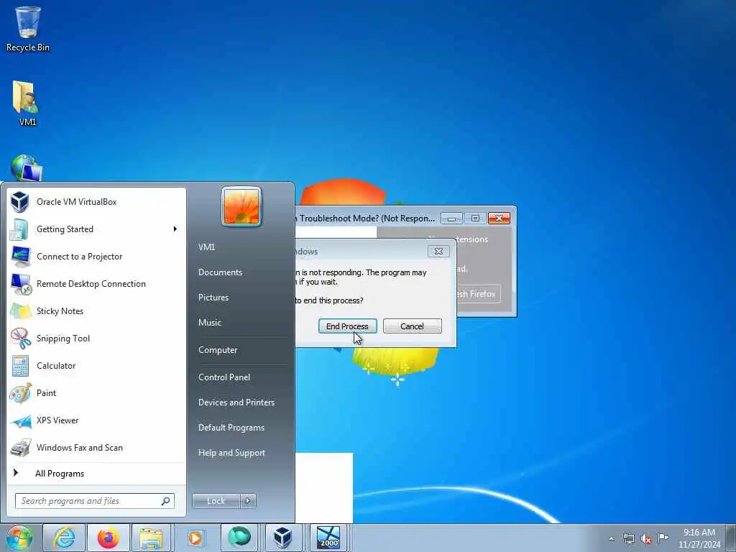Launch Connect to a Projector
This screenshot has height=552, width=736.
click(96, 257)
